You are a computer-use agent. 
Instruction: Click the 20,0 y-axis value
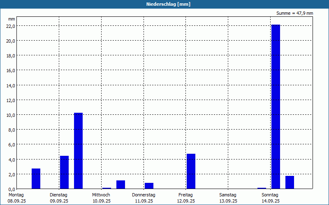[11, 41]
